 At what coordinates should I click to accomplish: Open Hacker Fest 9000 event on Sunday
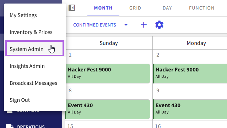[108, 73]
